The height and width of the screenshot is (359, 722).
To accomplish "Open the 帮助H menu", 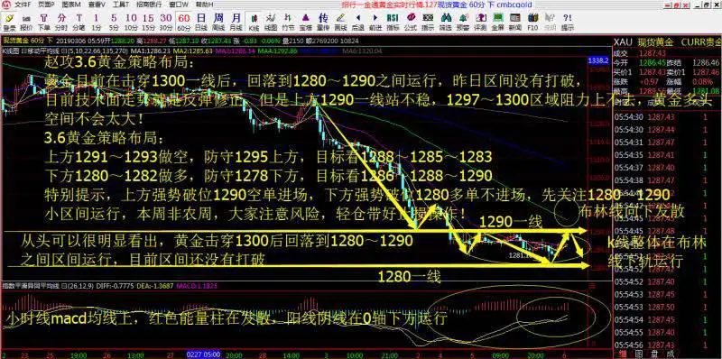I will 204,5.
